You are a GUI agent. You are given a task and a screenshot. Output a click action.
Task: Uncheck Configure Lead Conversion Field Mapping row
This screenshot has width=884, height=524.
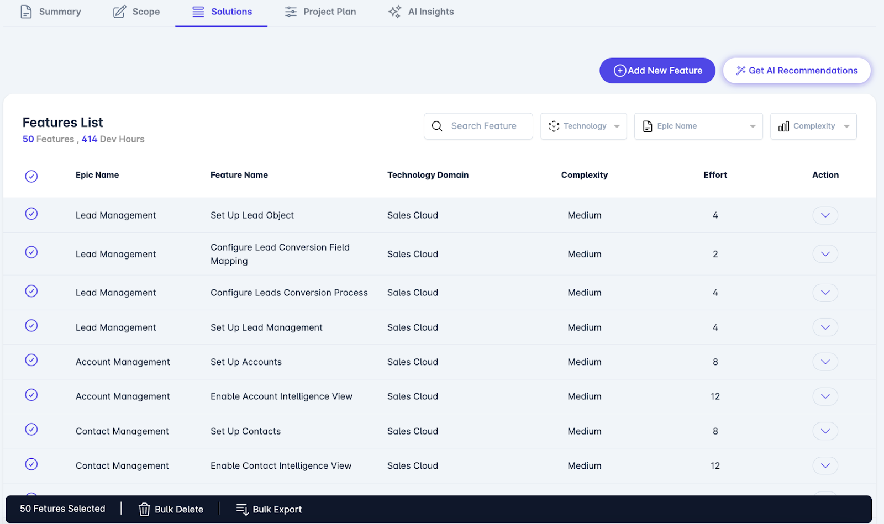(31, 252)
